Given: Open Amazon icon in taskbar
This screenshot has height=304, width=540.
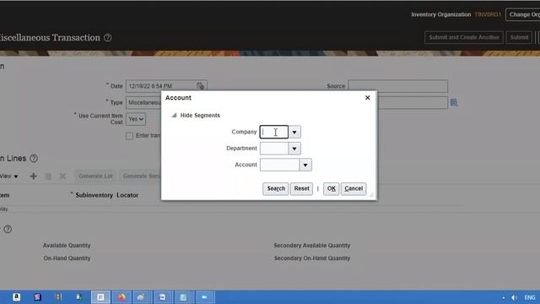Looking at the screenshot, I should click(x=16, y=297).
